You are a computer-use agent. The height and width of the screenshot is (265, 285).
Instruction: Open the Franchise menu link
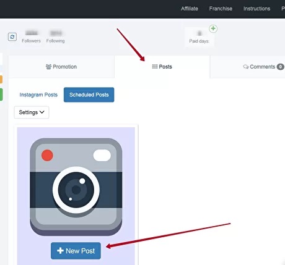tap(221, 9)
